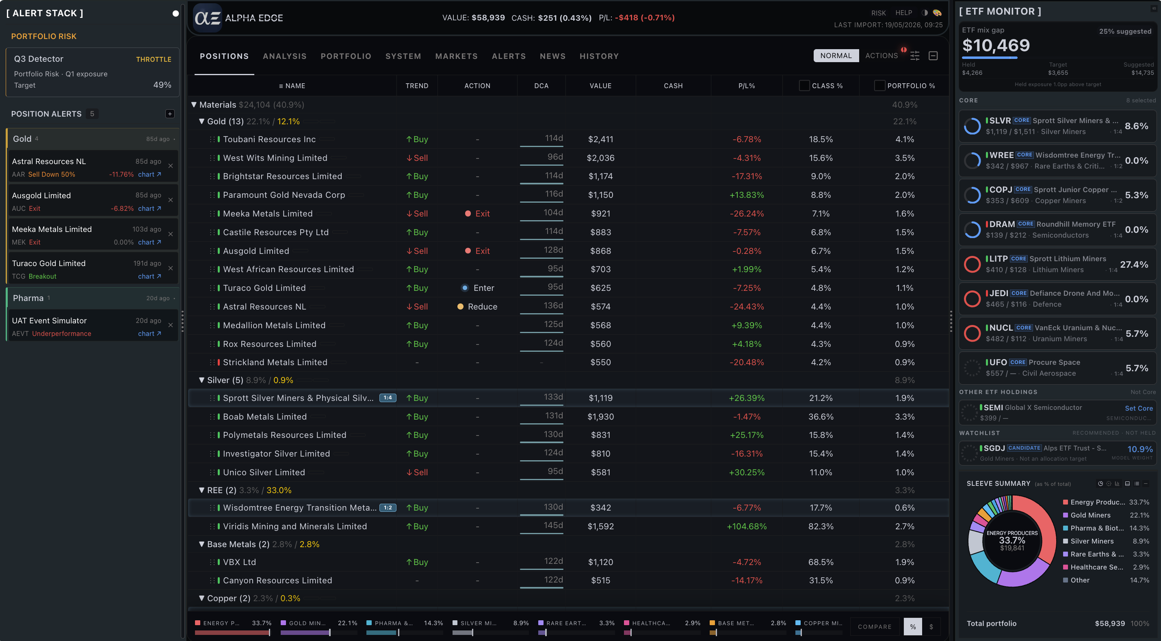Open the table filter sliders settings
Screen dimensions: 1161x641
[914, 55]
